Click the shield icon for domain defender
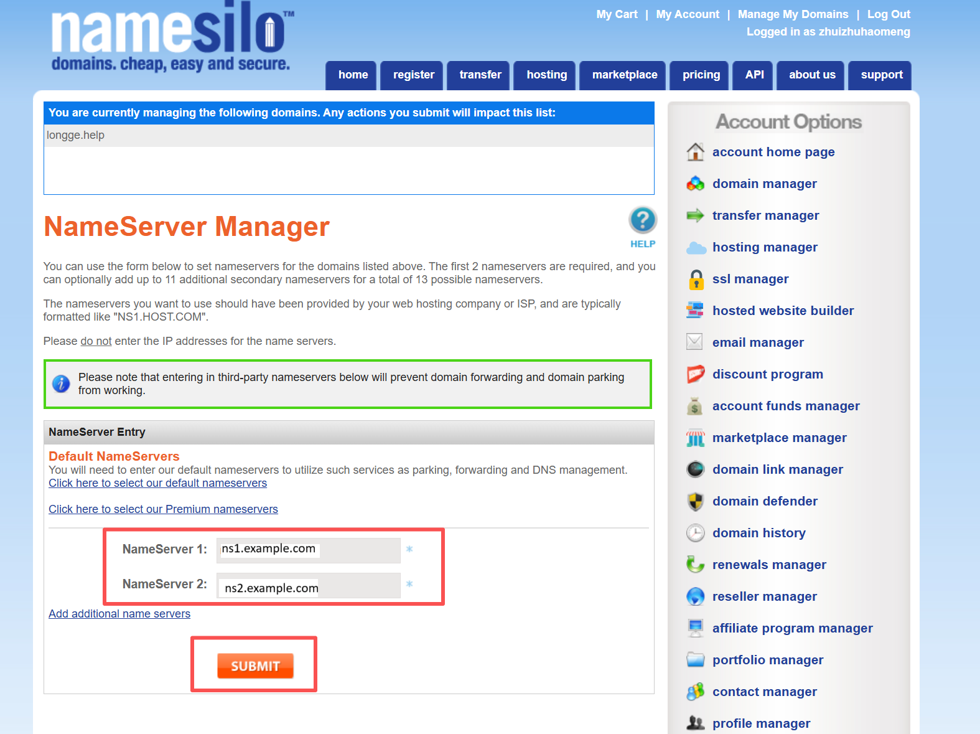This screenshot has height=734, width=980. [695, 501]
